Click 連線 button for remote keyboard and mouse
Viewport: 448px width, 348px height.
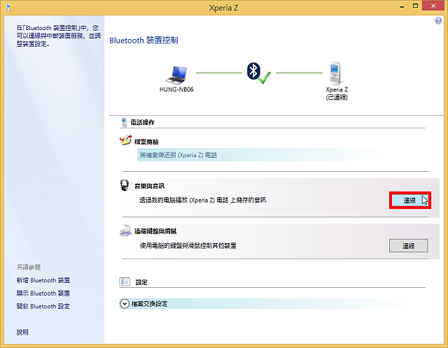(408, 245)
